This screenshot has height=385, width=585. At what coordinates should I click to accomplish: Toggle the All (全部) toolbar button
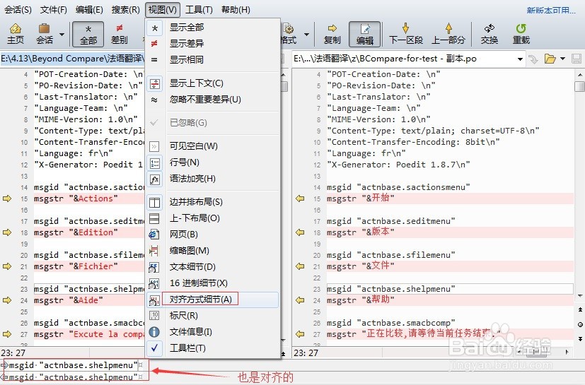coord(88,34)
